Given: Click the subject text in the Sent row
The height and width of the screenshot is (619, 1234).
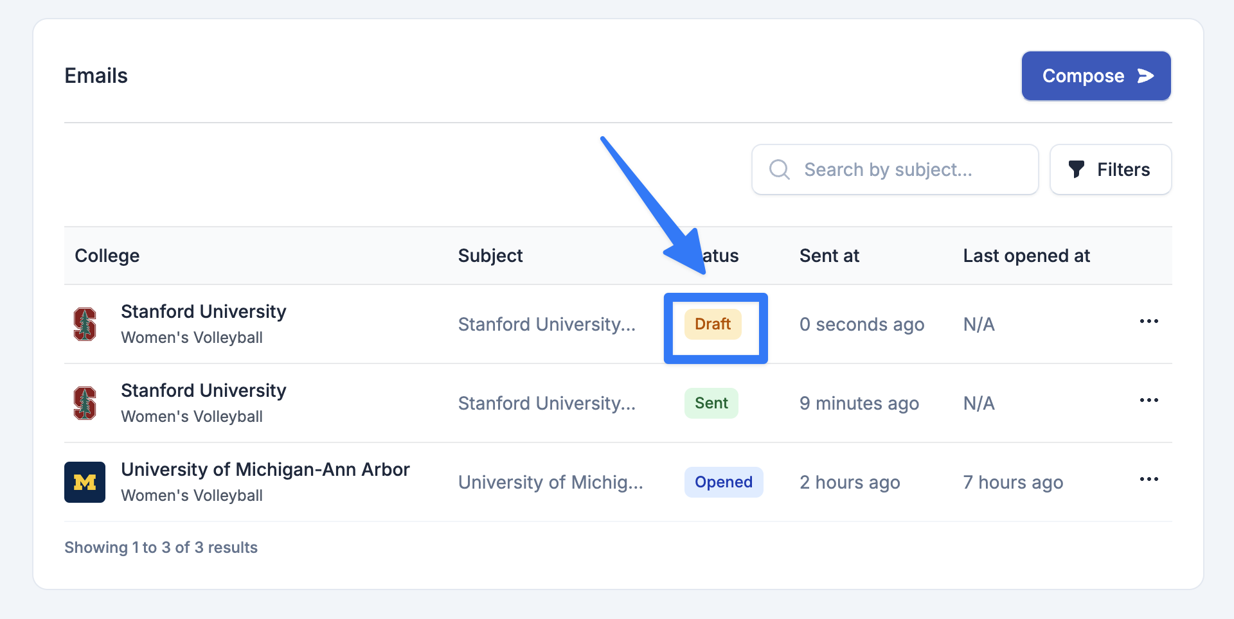Looking at the screenshot, I should [547, 403].
